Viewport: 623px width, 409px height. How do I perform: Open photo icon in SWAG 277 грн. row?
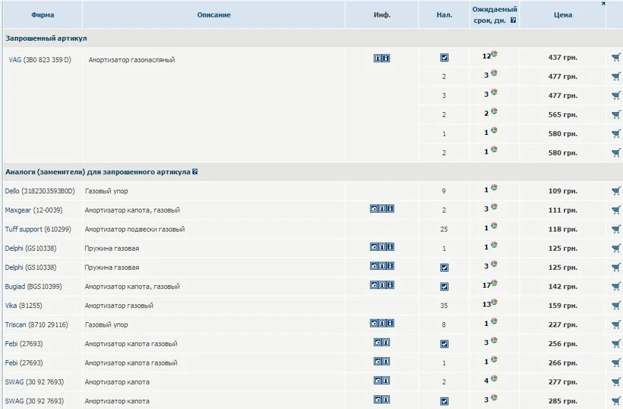coord(378,380)
